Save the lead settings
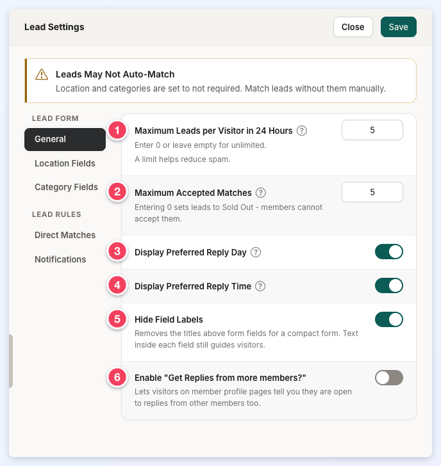Image resolution: width=441 pixels, height=466 pixels. coord(399,27)
